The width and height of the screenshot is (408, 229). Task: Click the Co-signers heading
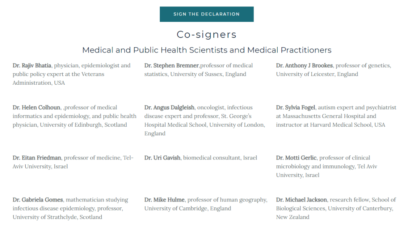pyautogui.click(x=207, y=34)
